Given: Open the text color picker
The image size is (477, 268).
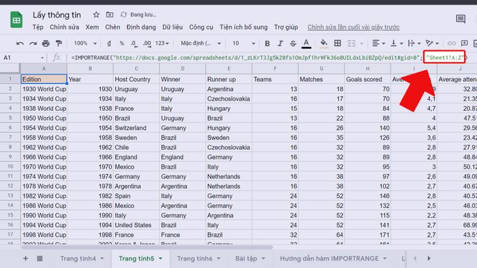Looking at the screenshot, I should pos(307,44).
